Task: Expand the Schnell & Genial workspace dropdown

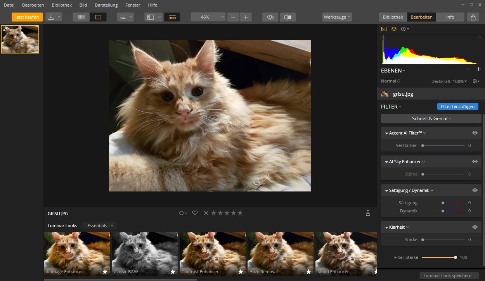Action: pyautogui.click(x=431, y=119)
